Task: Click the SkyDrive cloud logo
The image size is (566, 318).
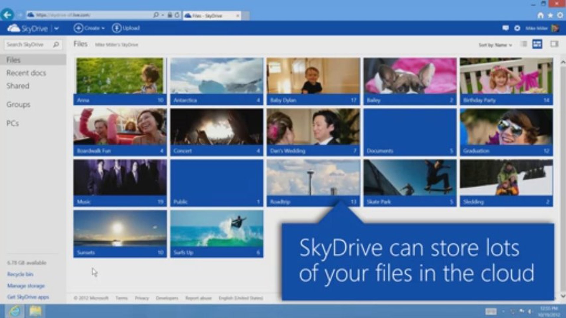Action: [x=14, y=28]
